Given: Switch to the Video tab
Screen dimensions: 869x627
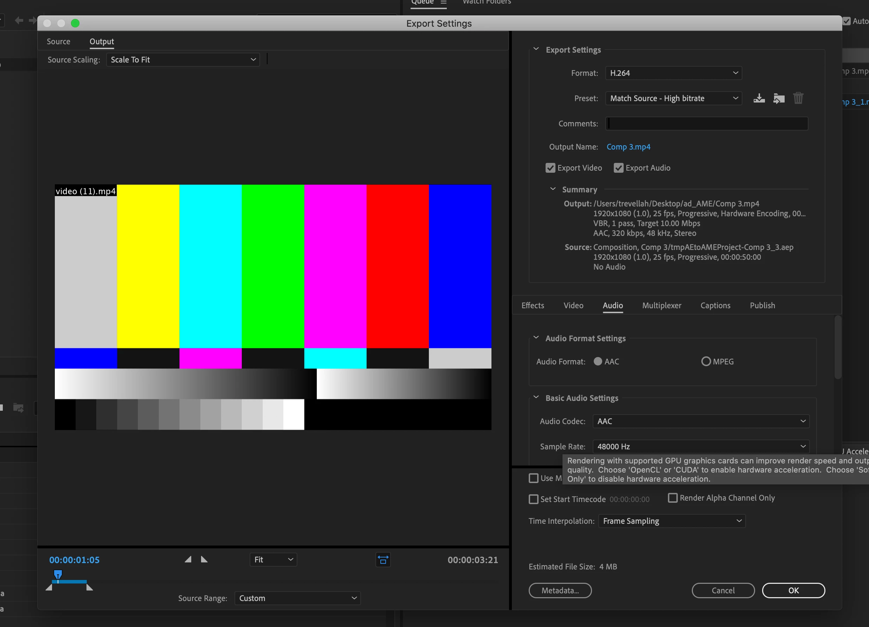Looking at the screenshot, I should click(573, 305).
